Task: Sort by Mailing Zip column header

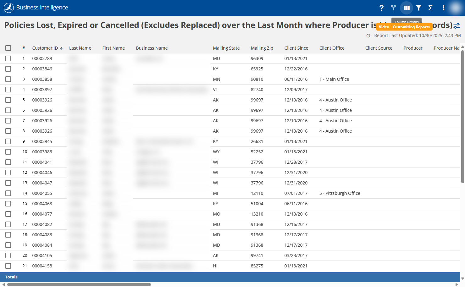Action: (x=262, y=48)
